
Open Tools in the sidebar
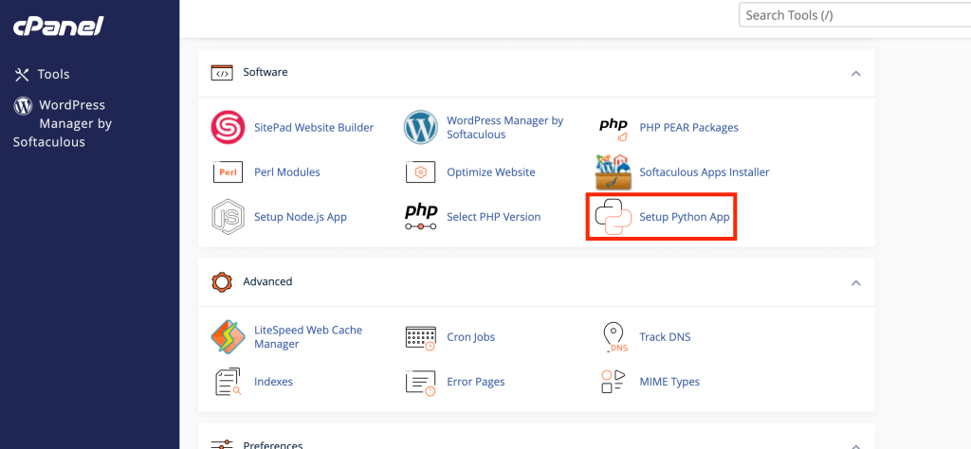click(x=53, y=74)
